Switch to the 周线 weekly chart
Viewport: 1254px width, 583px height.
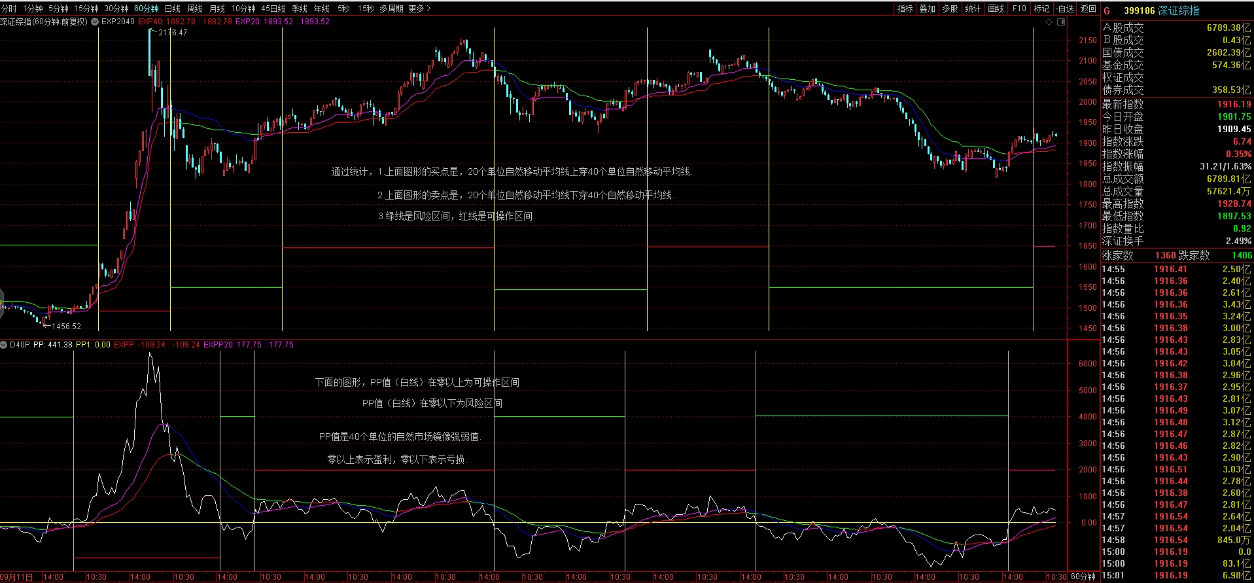tap(195, 9)
